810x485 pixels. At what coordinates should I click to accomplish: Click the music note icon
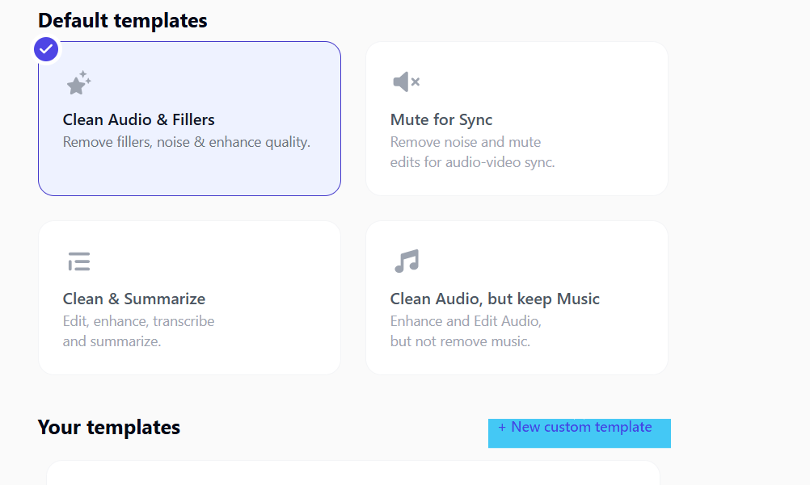pyautogui.click(x=407, y=261)
